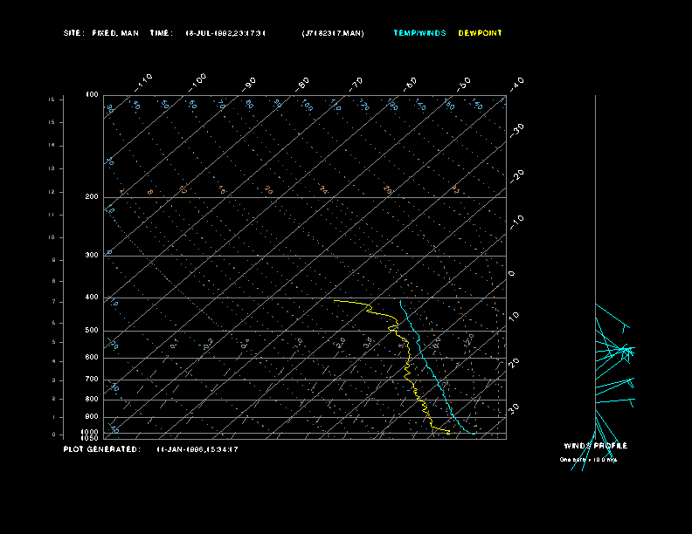Image resolution: width=692 pixels, height=534 pixels.
Task: Click the 200 hPa pressure label
Action: [92, 197]
